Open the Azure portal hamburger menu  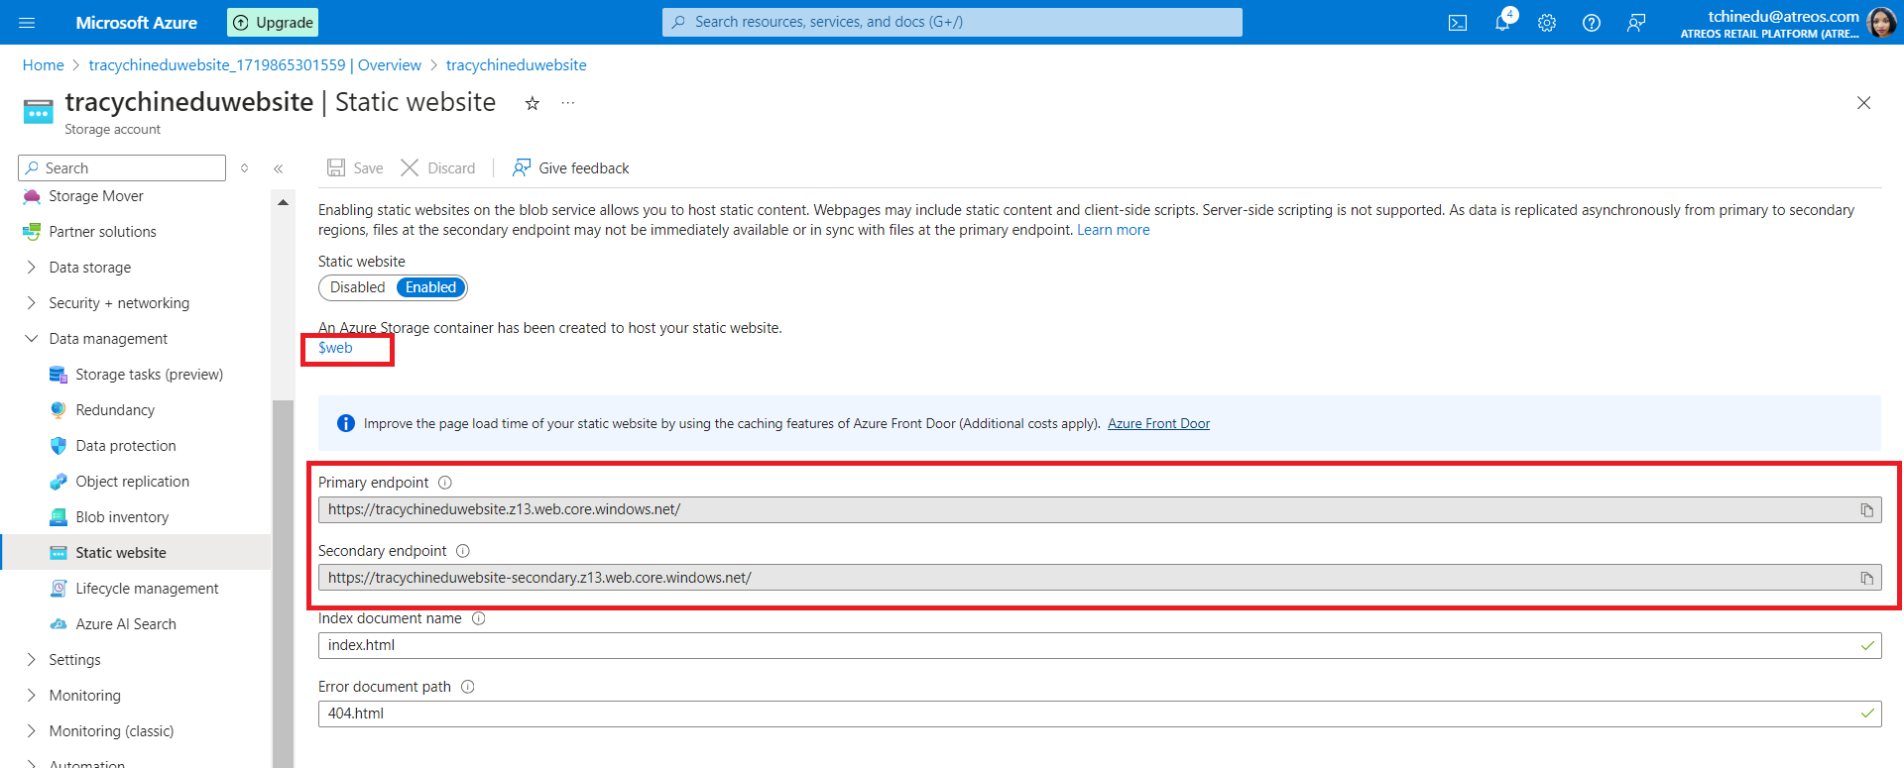(27, 23)
